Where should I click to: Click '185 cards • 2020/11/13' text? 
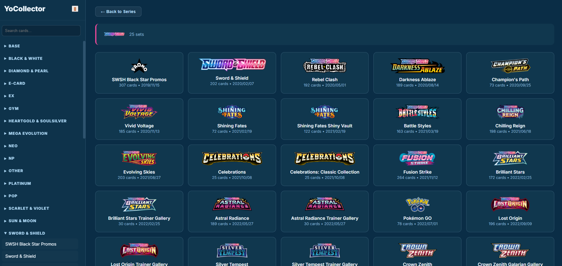[x=139, y=132]
